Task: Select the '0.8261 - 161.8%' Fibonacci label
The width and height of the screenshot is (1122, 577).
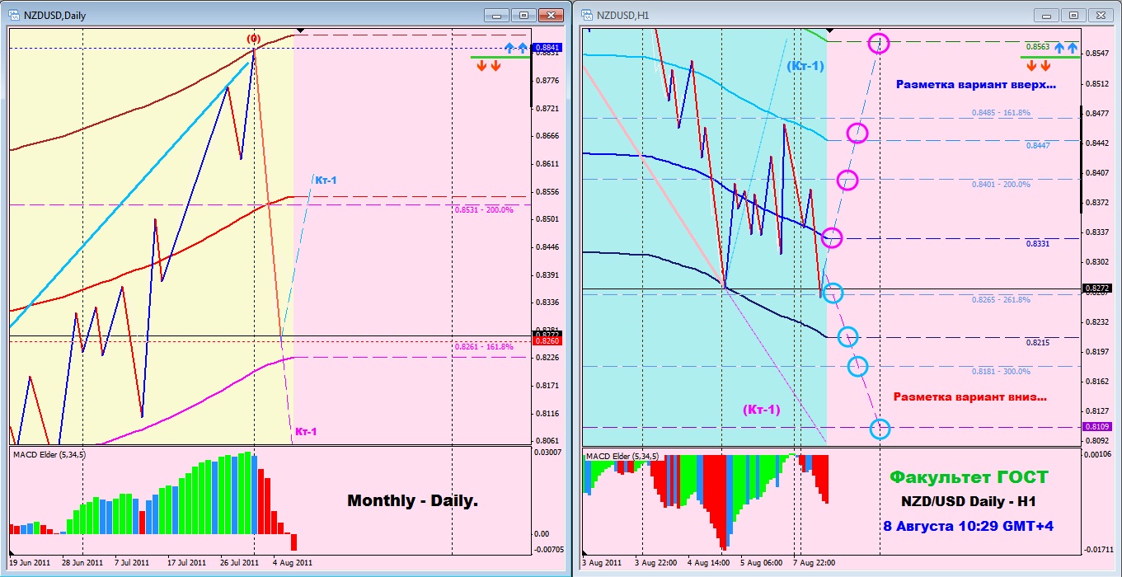Action: coord(483,347)
